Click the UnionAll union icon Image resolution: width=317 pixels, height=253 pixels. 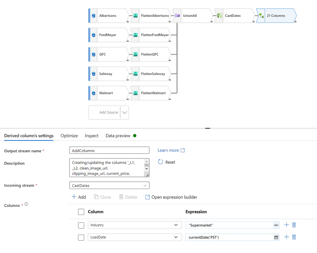click(x=177, y=16)
